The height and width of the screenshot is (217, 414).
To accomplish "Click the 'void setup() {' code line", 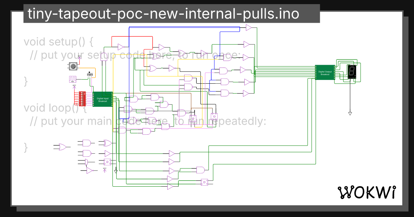I will click(x=59, y=42).
